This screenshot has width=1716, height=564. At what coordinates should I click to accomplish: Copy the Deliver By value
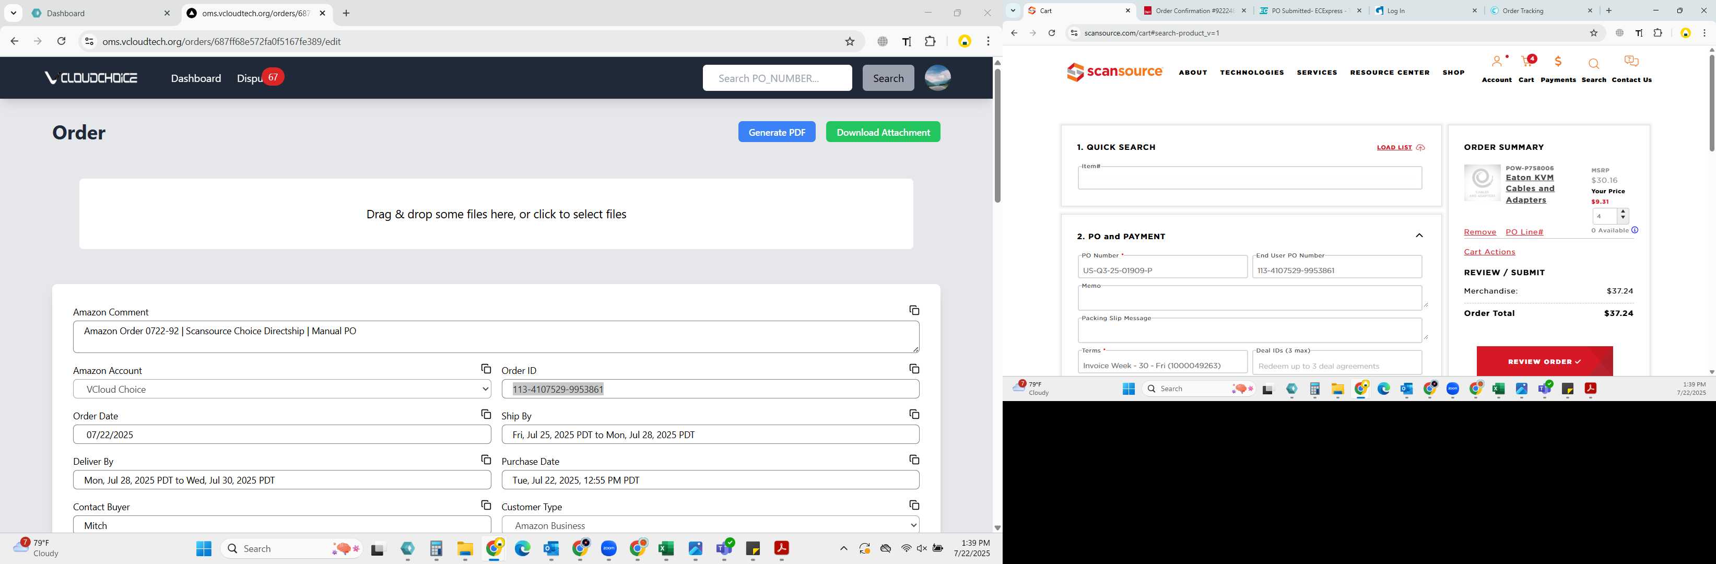tap(486, 460)
